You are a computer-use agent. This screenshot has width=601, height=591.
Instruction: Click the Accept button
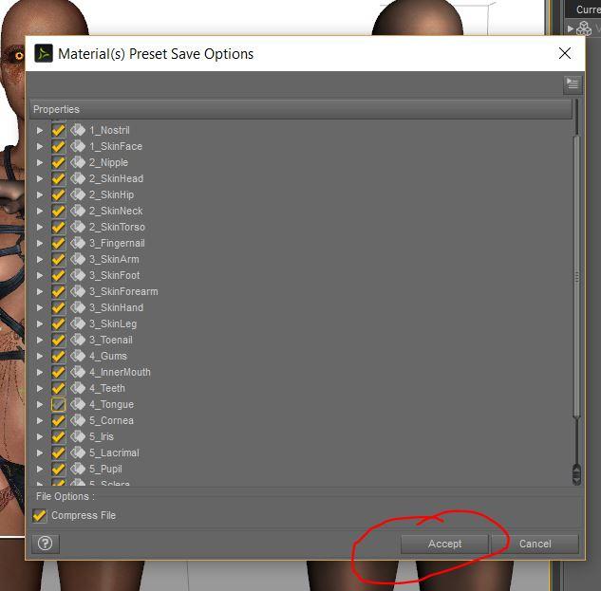tap(444, 544)
